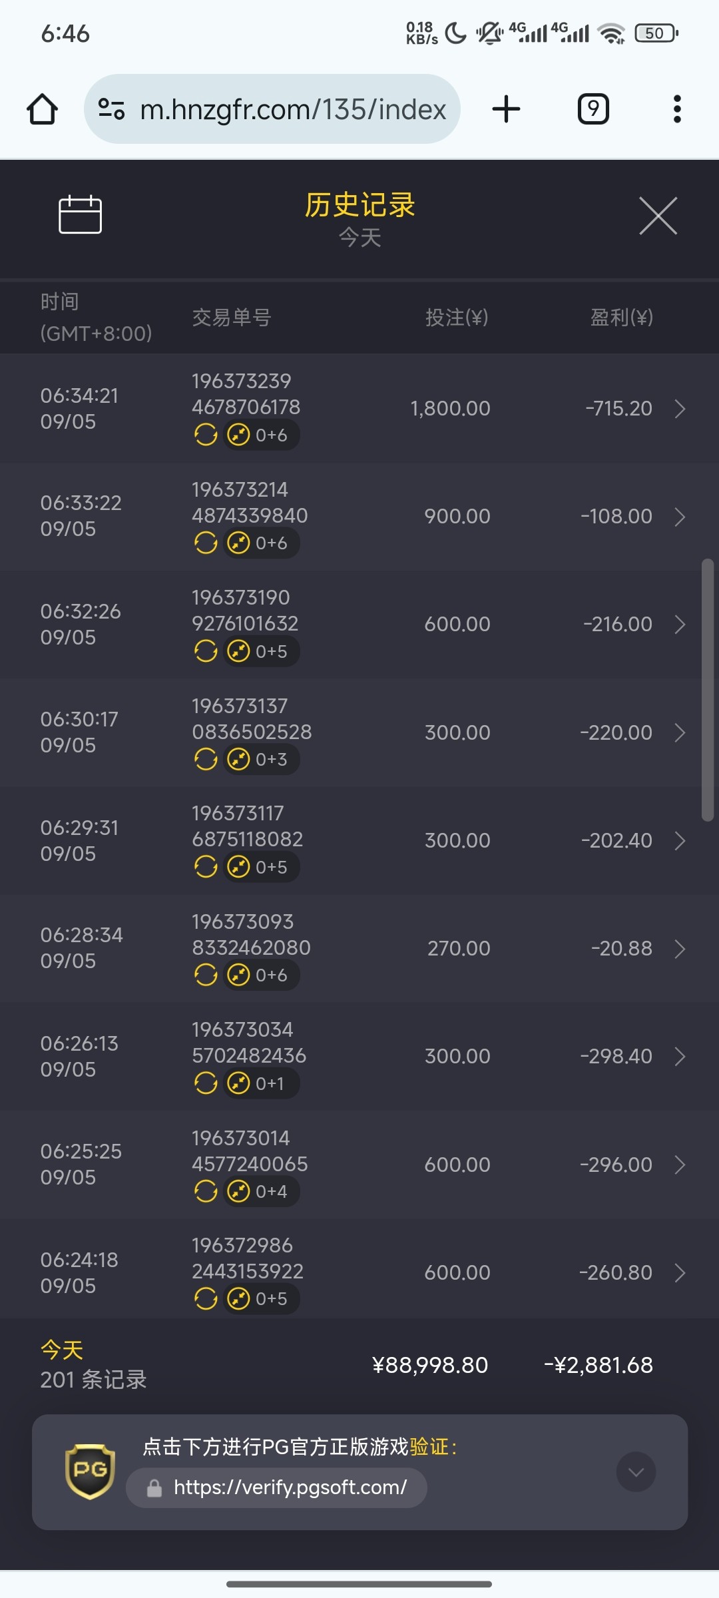Open the calendar date picker icon
The image size is (719, 1598).
(80, 215)
